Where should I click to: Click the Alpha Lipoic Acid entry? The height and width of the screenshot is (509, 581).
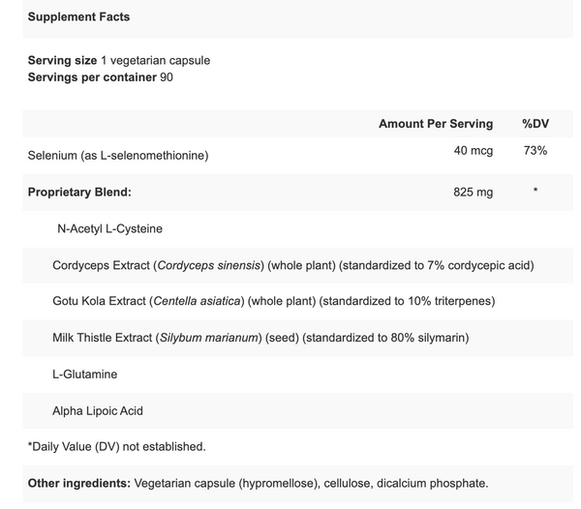98,411
